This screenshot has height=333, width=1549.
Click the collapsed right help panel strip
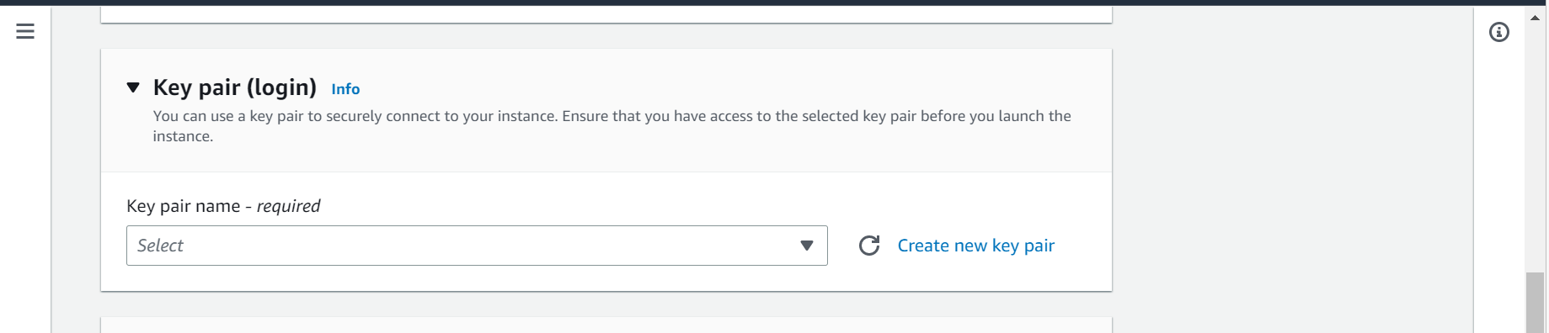[x=1498, y=185]
